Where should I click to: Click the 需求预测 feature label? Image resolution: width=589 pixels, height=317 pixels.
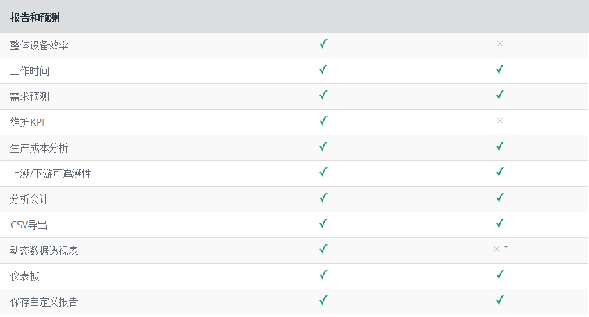click(x=30, y=96)
